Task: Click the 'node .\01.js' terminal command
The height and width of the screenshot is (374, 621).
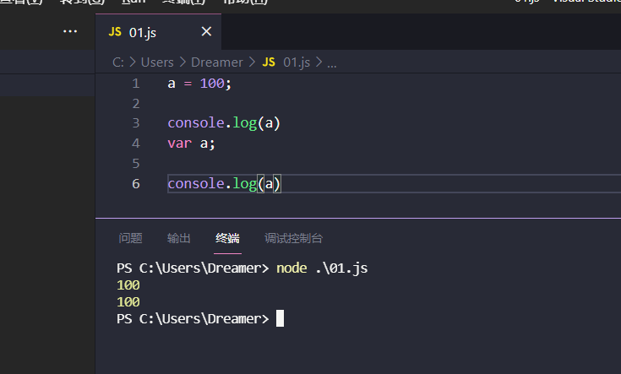Action: [322, 268]
